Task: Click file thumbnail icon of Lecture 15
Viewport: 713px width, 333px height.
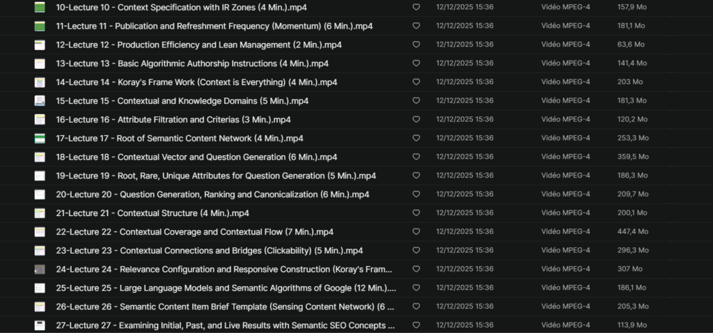Action: pos(40,101)
